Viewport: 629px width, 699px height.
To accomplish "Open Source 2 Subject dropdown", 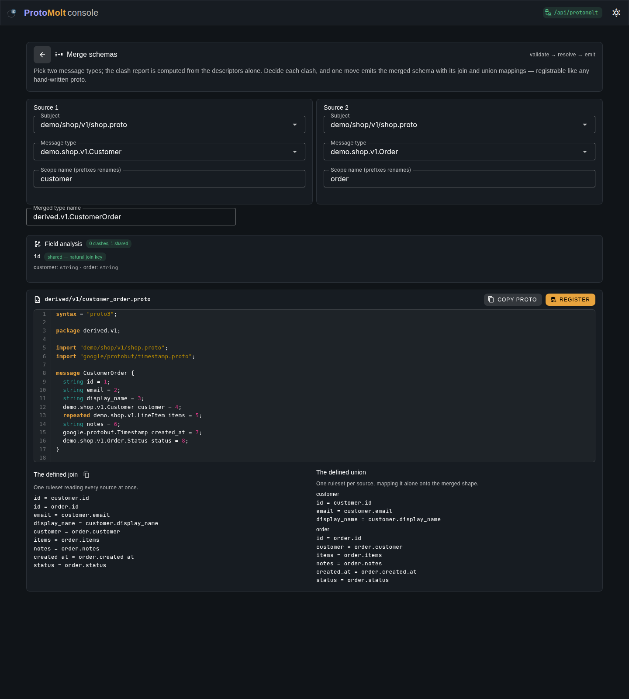I will point(460,125).
